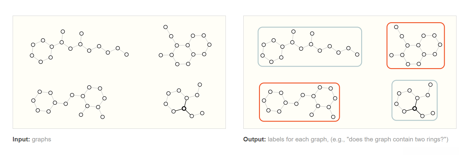Click top-right end node of bottom-right Input graph
Image resolution: width=461 pixels, height=157 pixels.
200,85
